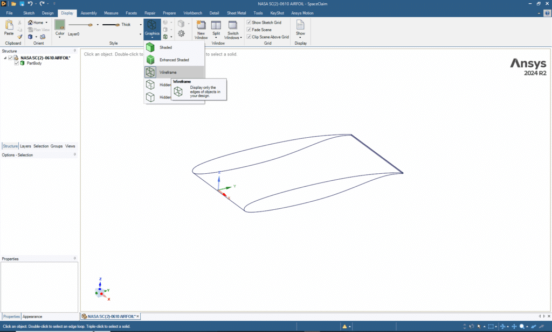Activate the Zoom tool in the status bar
552x332 pixels.
coord(522,326)
